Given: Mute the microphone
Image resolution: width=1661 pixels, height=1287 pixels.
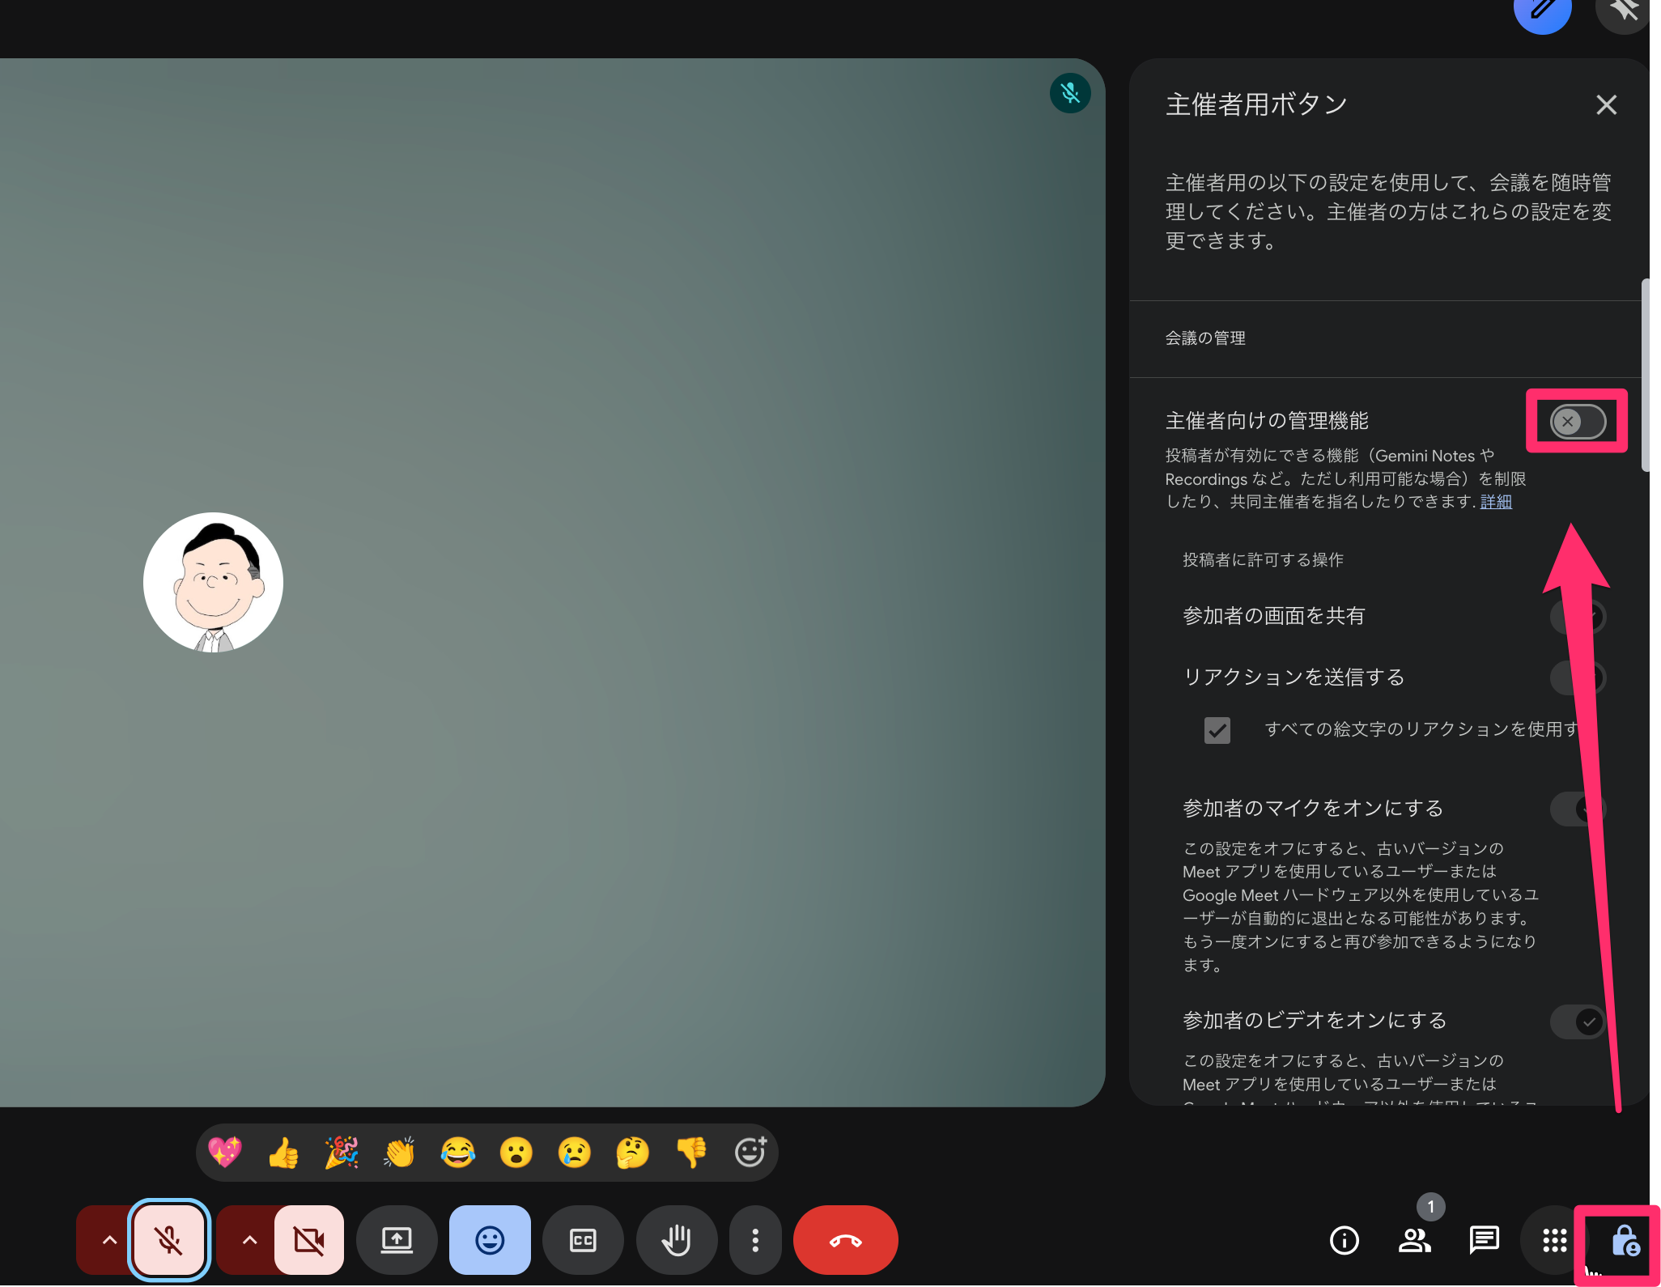Looking at the screenshot, I should (x=169, y=1239).
